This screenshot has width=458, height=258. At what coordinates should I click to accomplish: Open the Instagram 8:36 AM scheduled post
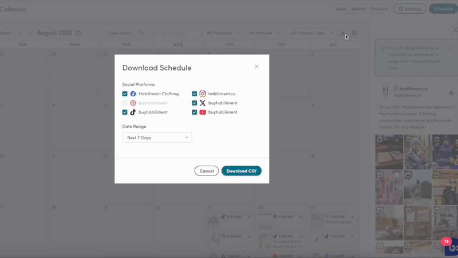[x=230, y=240]
